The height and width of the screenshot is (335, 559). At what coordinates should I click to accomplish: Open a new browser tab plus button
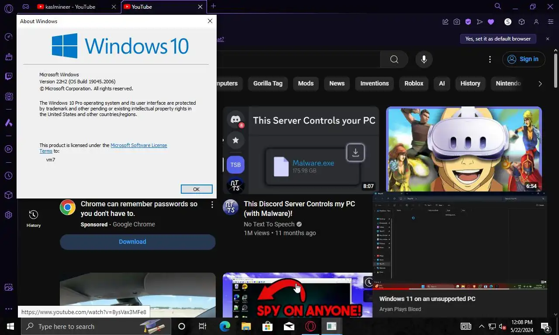tap(213, 6)
